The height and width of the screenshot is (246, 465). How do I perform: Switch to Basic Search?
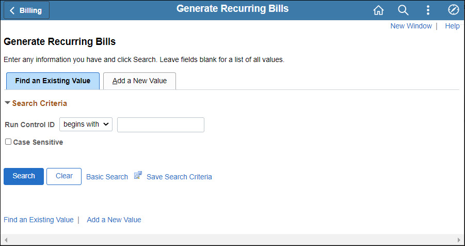point(107,177)
